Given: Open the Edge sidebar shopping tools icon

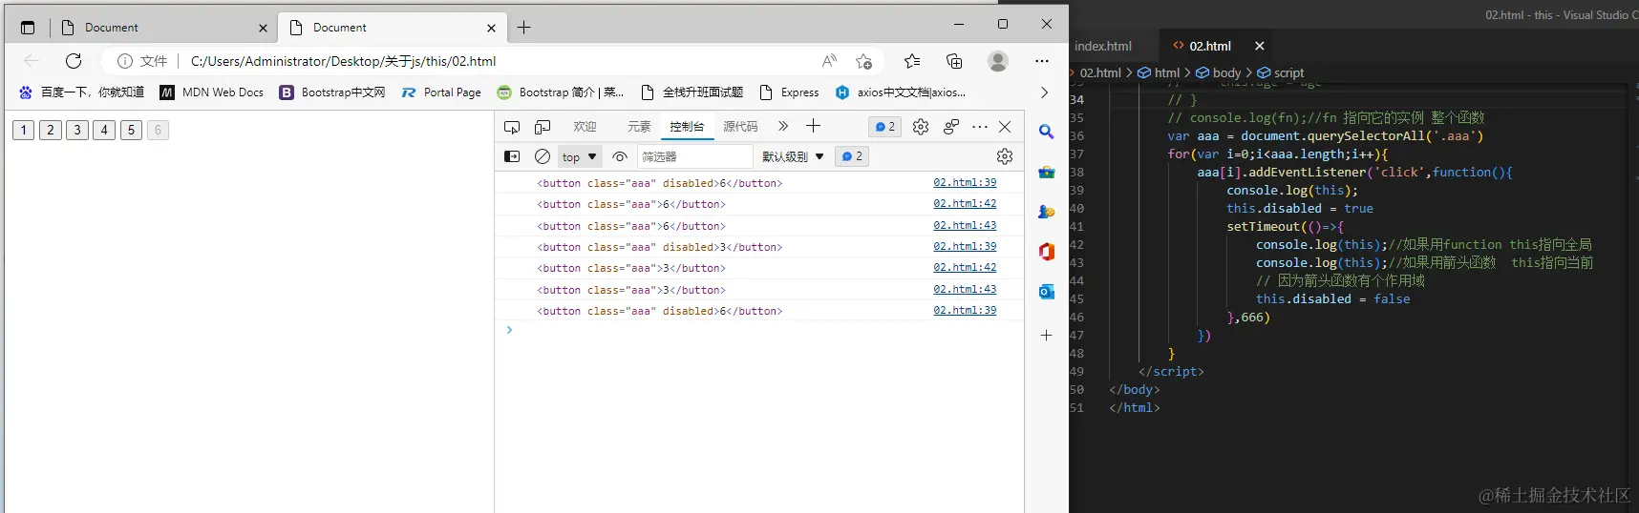Looking at the screenshot, I should (1047, 173).
